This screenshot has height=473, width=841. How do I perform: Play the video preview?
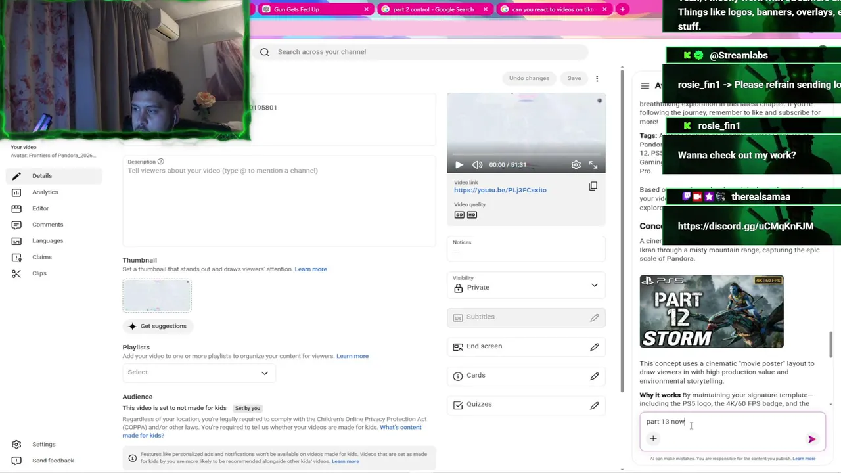459,165
